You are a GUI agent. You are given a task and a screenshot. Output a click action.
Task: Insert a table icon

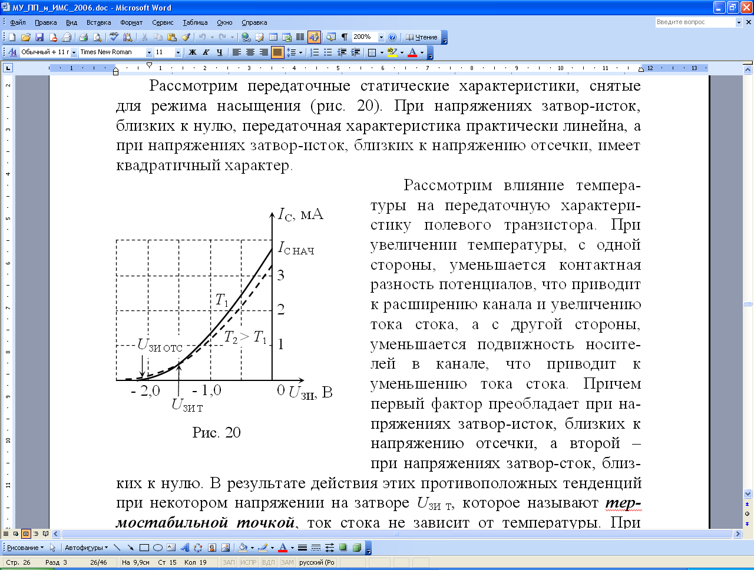click(x=273, y=37)
